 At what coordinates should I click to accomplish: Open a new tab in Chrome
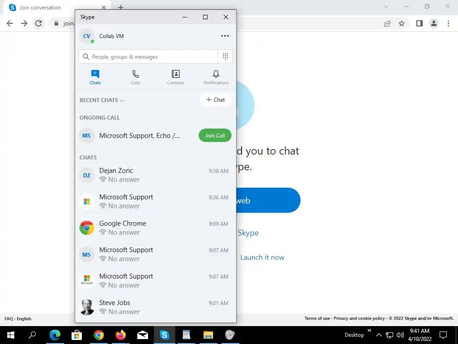pos(121,8)
